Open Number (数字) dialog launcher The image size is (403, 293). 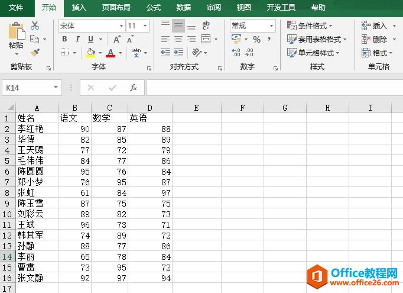275,68
